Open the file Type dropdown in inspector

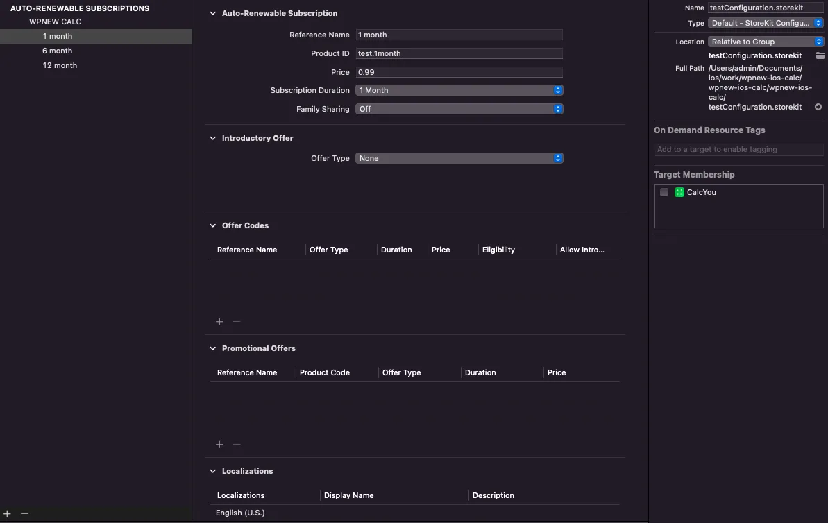coord(766,23)
